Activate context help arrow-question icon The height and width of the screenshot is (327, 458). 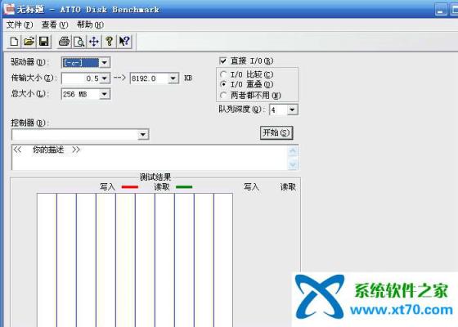[124, 42]
